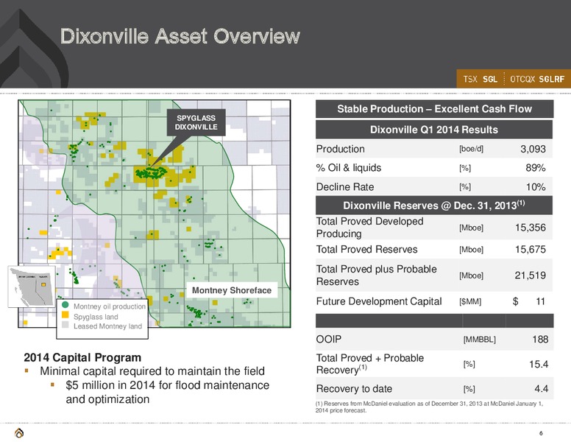Viewport: 571px width, 442px height.
Task: Click the OOIP row label
Action: 329,339
